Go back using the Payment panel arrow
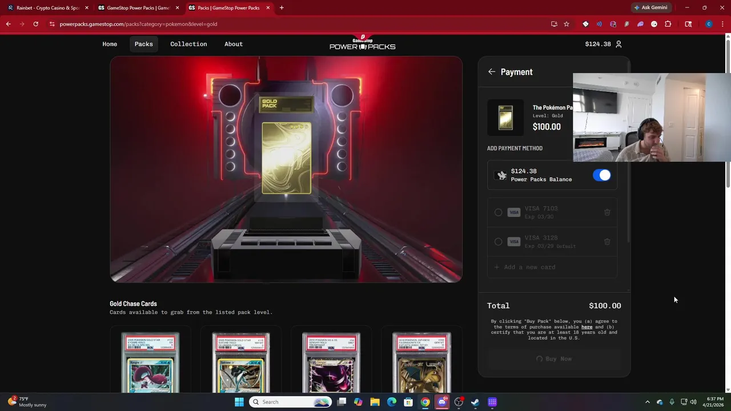 coord(492,72)
